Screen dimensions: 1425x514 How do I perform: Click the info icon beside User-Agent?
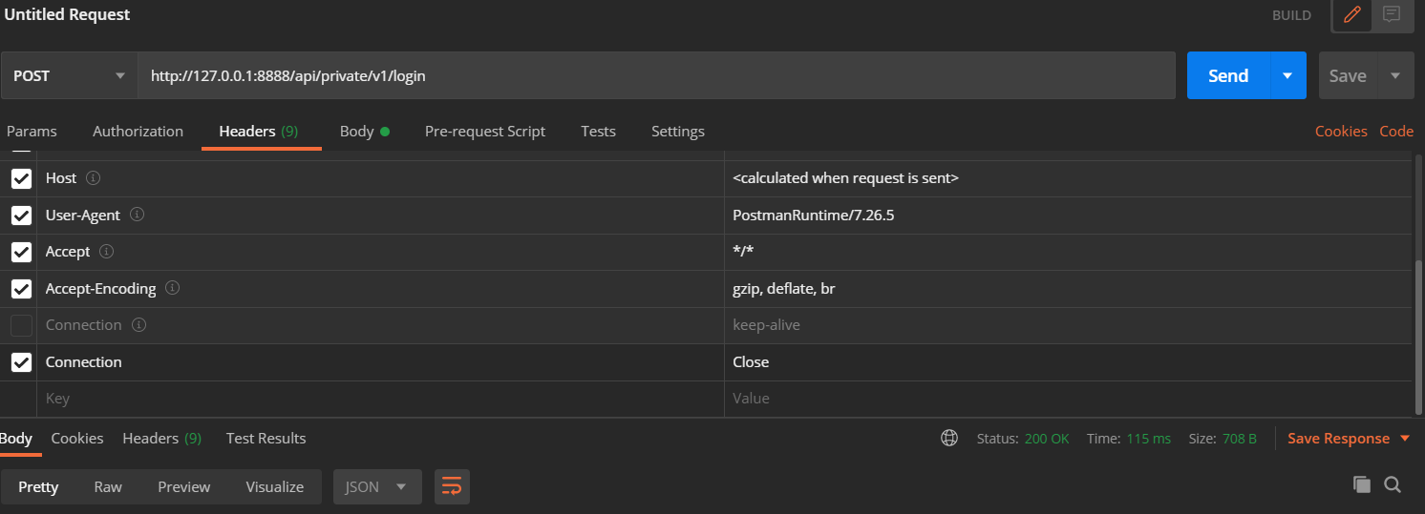click(137, 216)
